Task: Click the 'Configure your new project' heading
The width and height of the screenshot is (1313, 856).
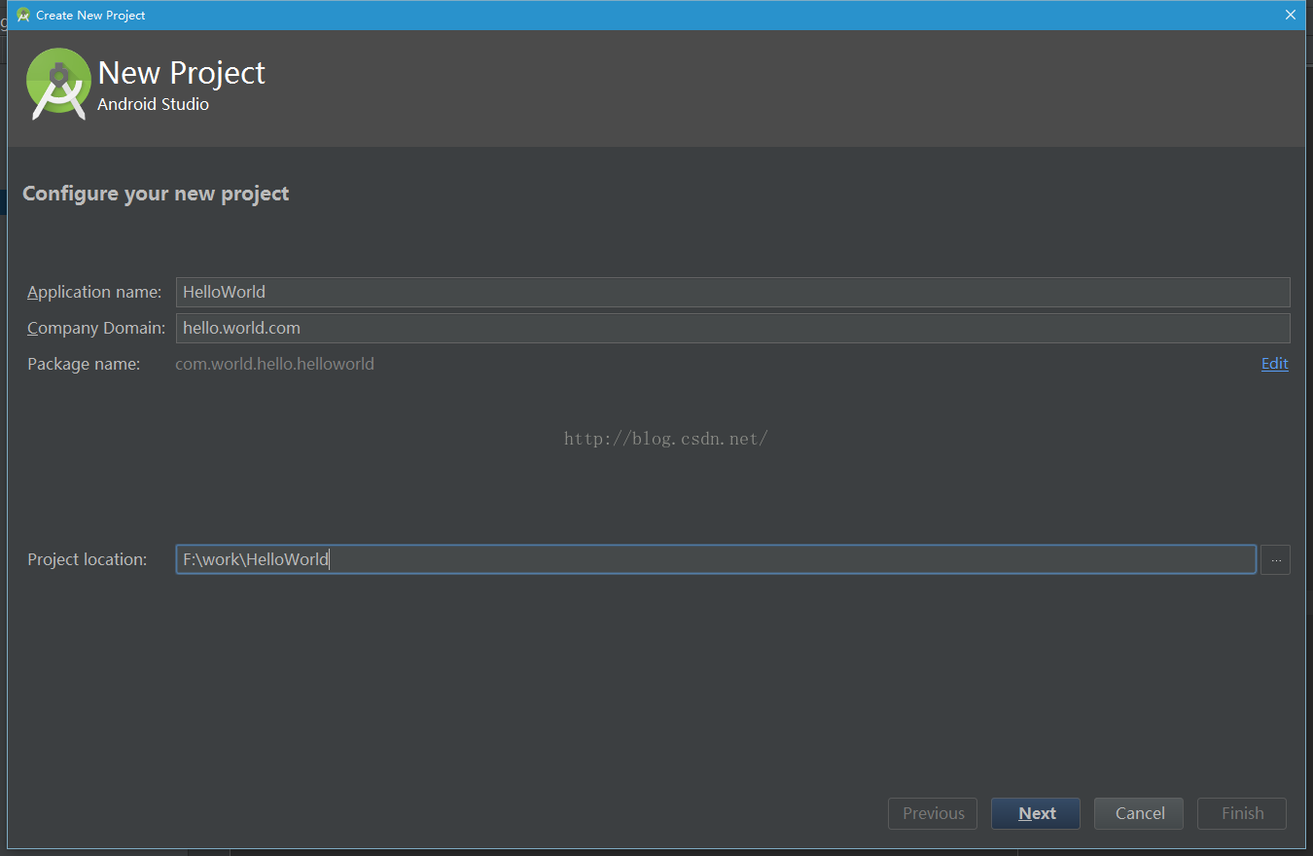Action: [156, 194]
